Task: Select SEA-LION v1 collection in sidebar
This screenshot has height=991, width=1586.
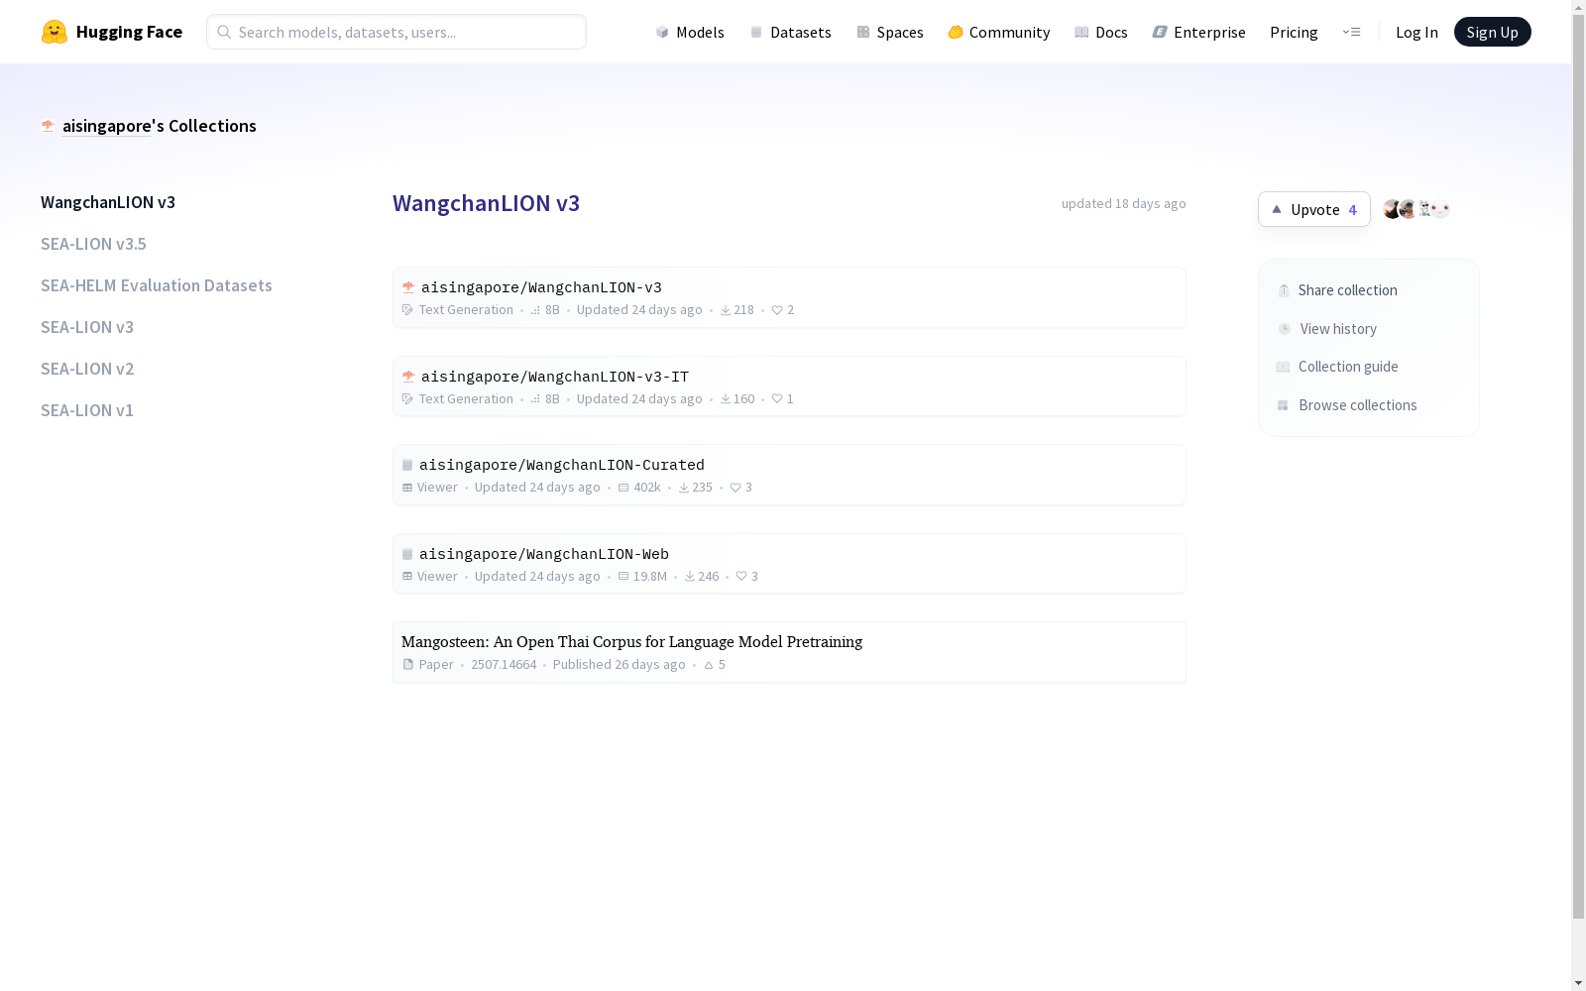Action: [87, 410]
